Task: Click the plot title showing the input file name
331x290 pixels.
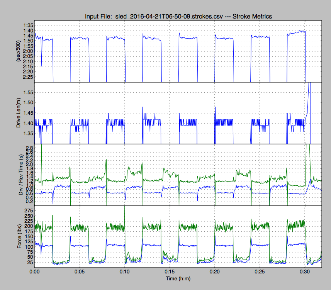Action: pyautogui.click(x=178, y=16)
